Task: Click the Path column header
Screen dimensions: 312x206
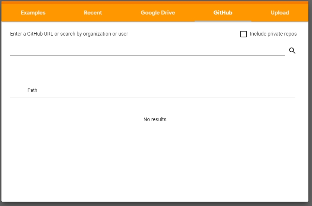Action: click(32, 90)
